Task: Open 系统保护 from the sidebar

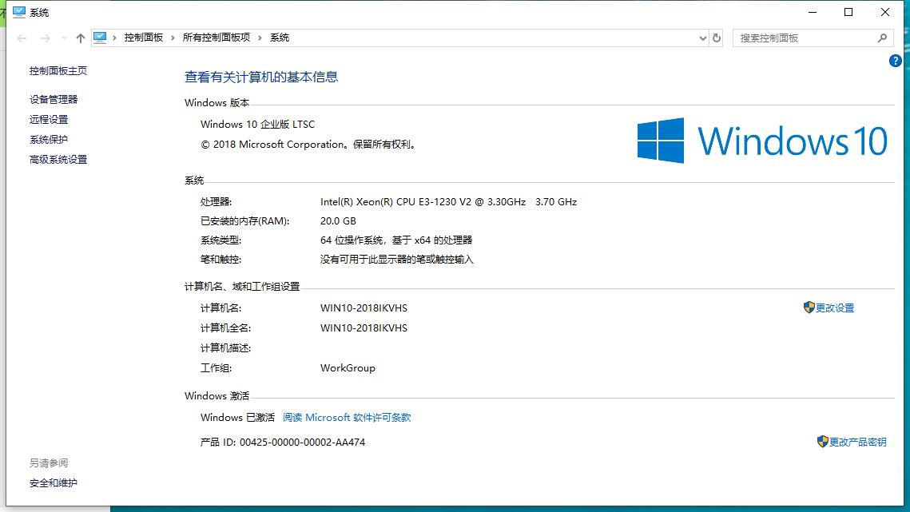Action: click(49, 139)
